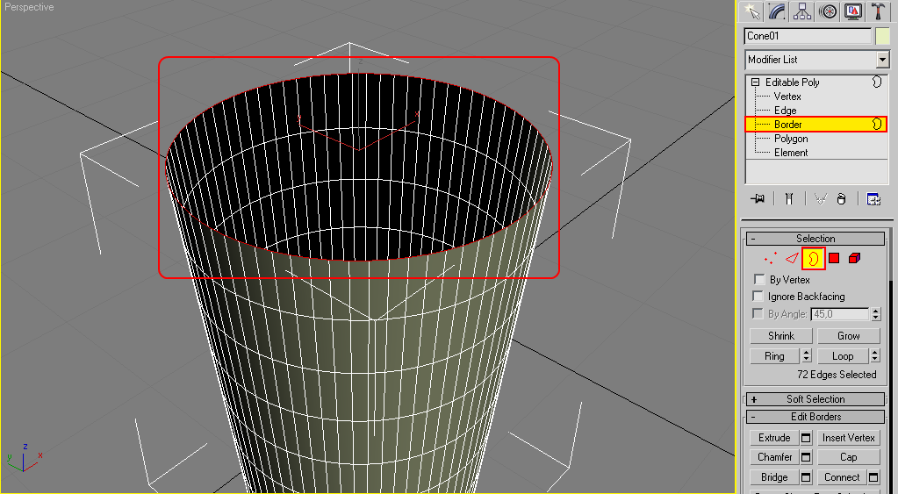Viewport: 898px width, 494px height.
Task: Open the Utilities hammer tab
Action: point(878,11)
